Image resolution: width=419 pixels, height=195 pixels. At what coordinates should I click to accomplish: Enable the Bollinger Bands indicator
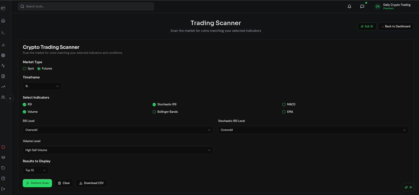154,112
